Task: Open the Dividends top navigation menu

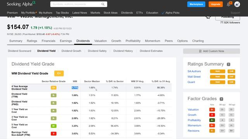Action: [x=127, y=13]
